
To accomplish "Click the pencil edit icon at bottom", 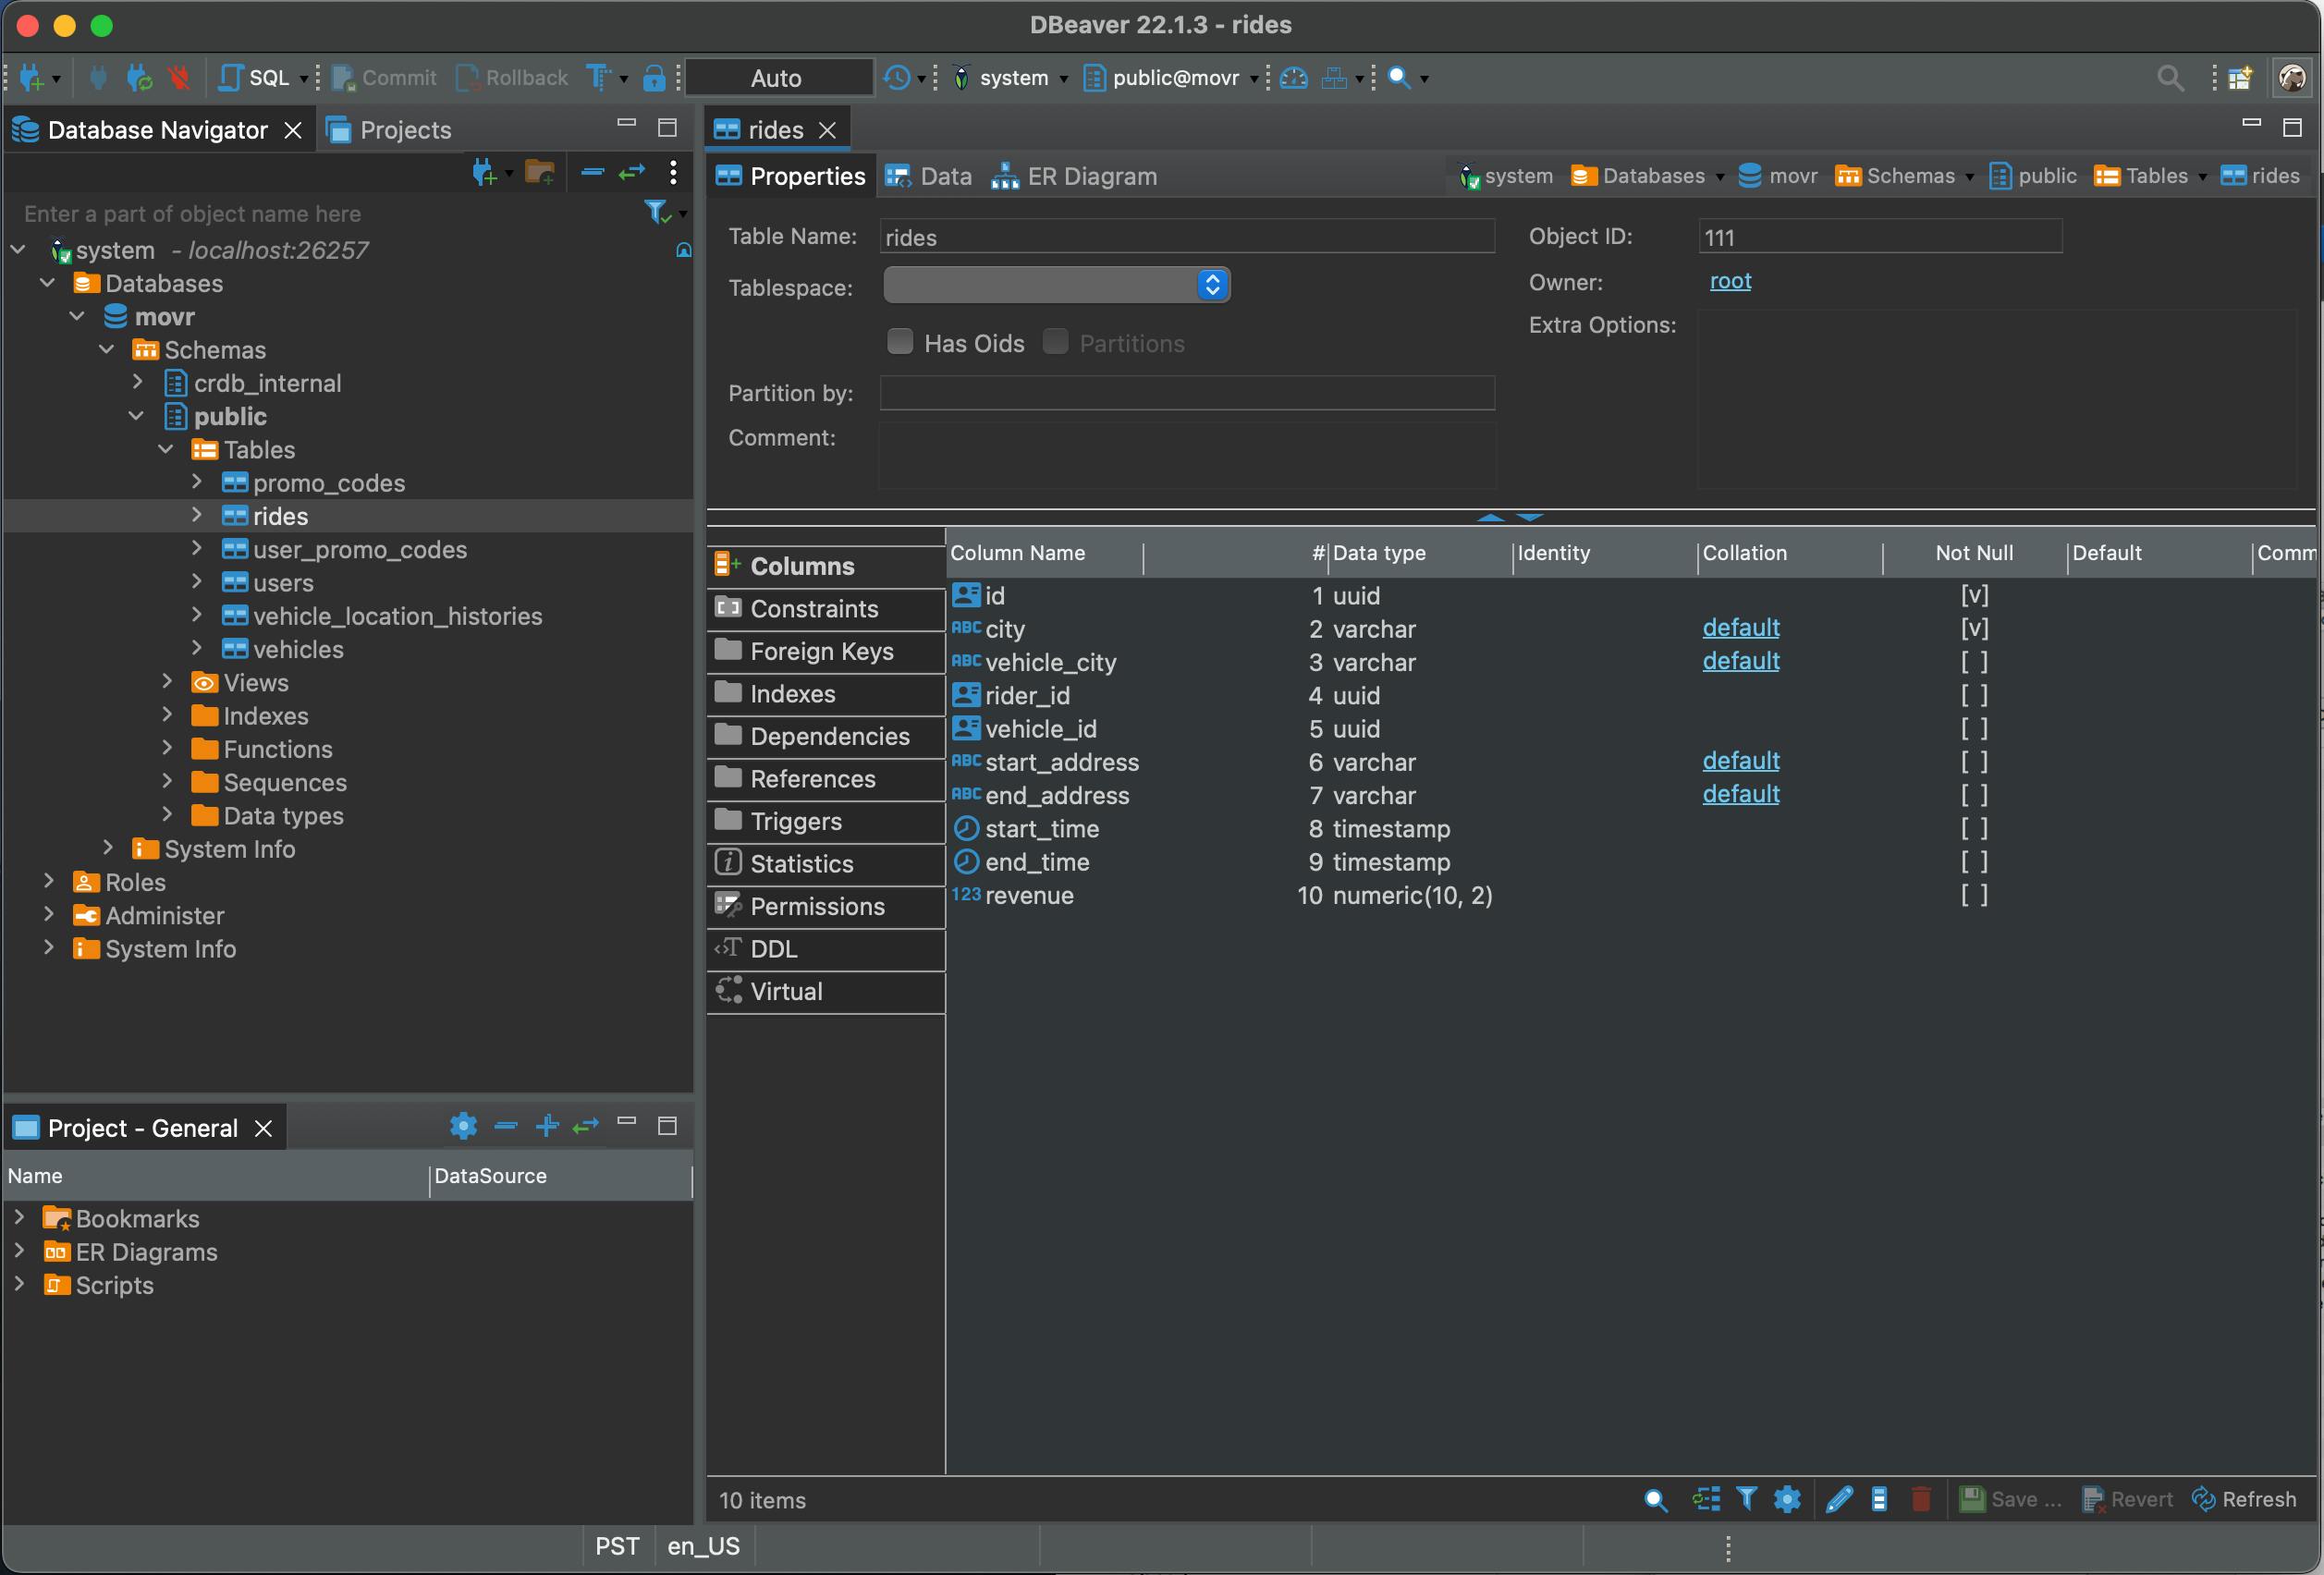I will point(1838,1498).
